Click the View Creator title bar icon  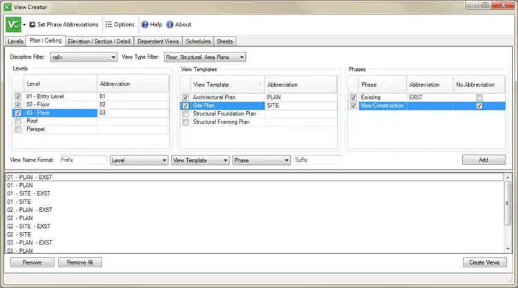8,7
